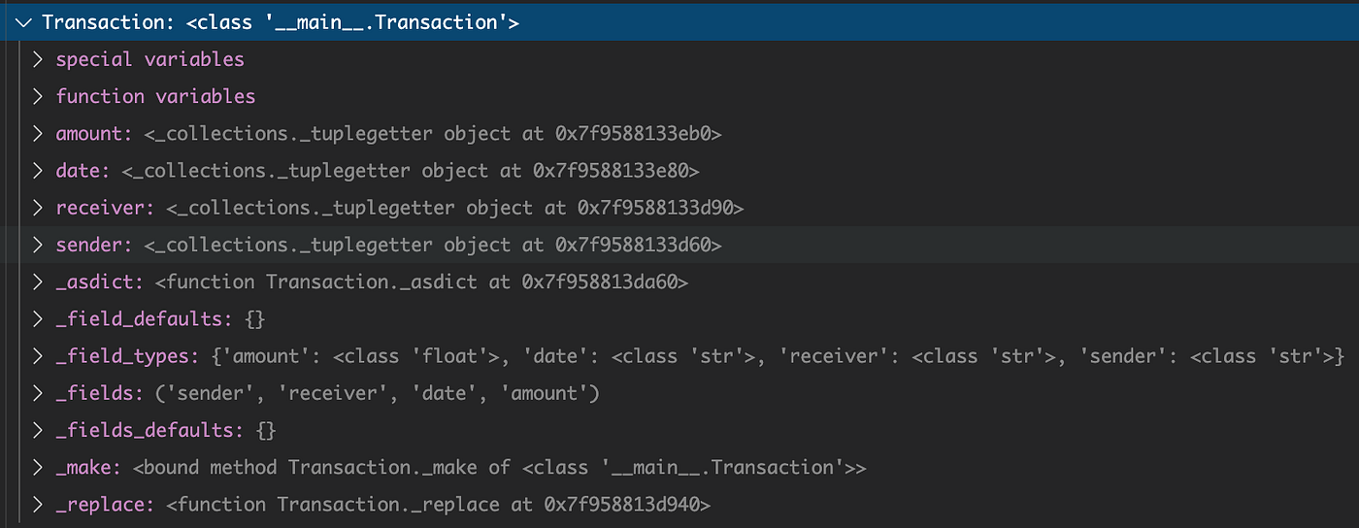Expand the special variables group
The height and width of the screenshot is (528, 1359).
click(x=38, y=59)
